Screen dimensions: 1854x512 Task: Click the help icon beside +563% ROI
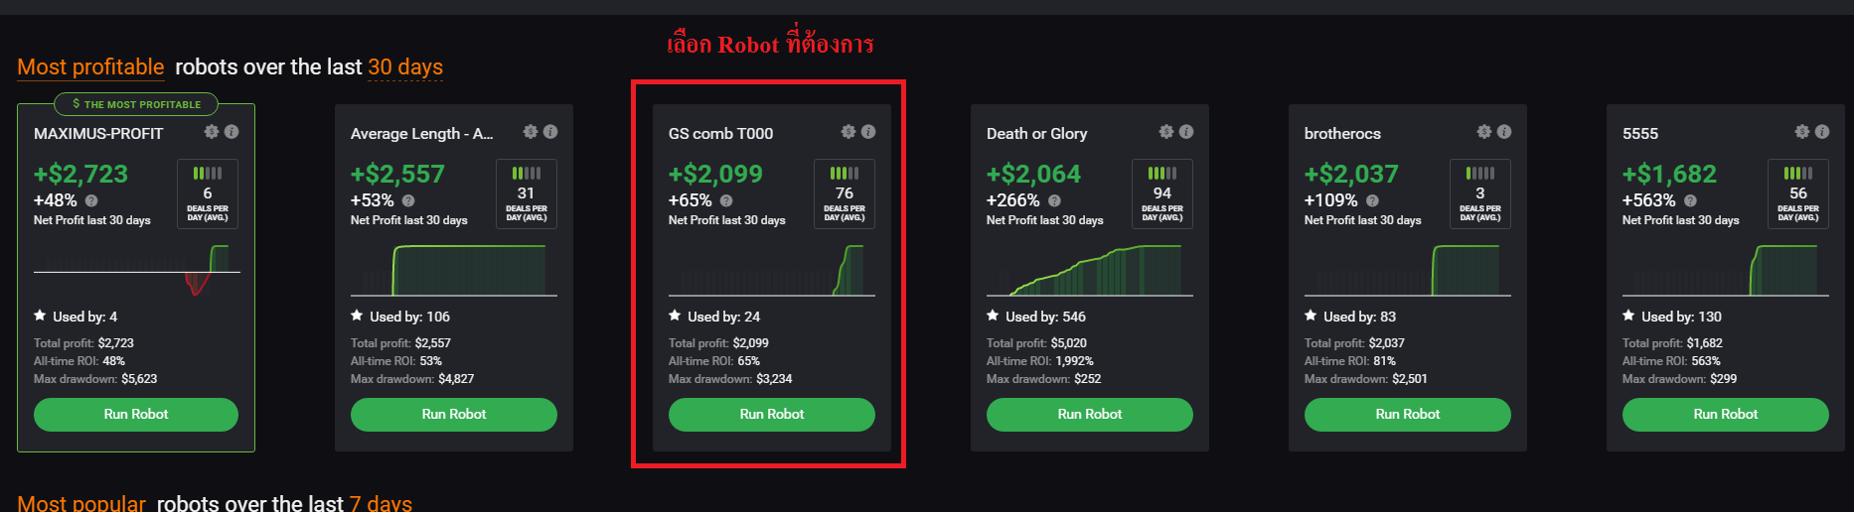coord(1690,200)
